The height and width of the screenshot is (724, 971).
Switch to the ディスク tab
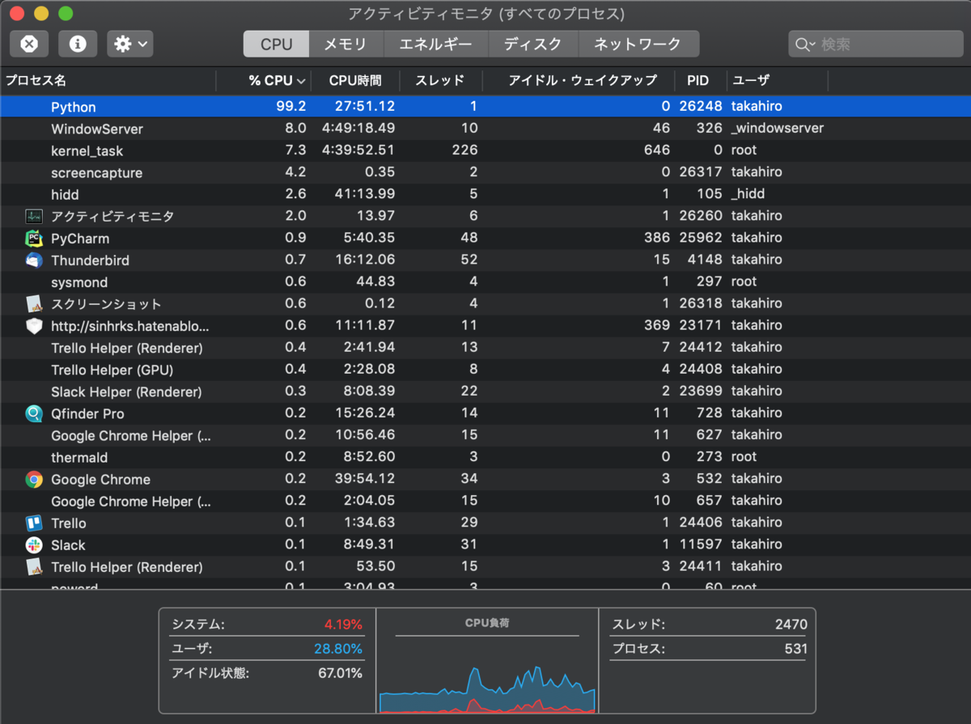[x=532, y=44]
